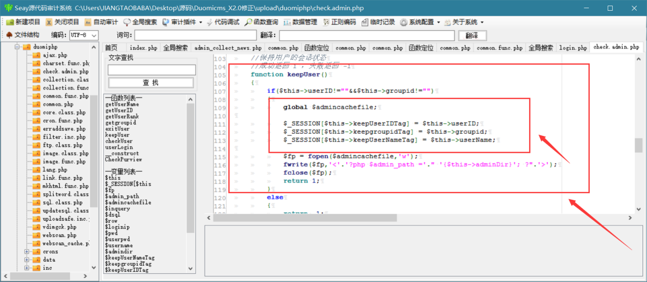Click the 翻译 button

tap(472, 35)
